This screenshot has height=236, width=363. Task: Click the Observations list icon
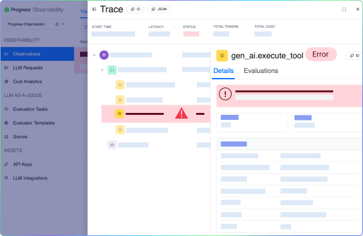pyautogui.click(x=6, y=54)
